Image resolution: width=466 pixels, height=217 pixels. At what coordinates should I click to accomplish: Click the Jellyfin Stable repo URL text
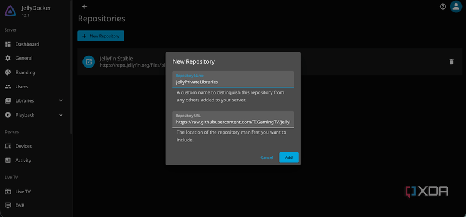(x=132, y=65)
